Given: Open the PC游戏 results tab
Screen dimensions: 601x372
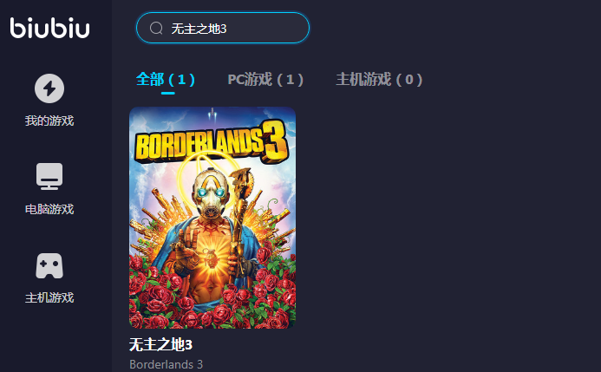Looking at the screenshot, I should click(x=265, y=79).
